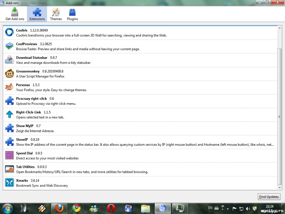Open the Get Add-ons section
The image size is (285, 214).
click(15, 14)
